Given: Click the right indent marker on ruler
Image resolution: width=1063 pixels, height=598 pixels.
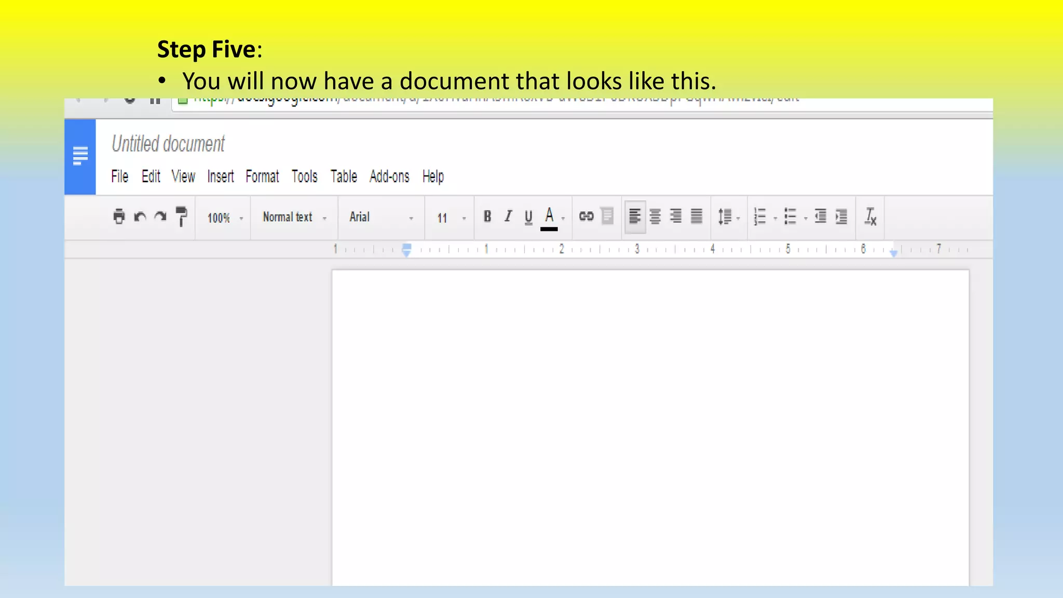Looking at the screenshot, I should [893, 253].
